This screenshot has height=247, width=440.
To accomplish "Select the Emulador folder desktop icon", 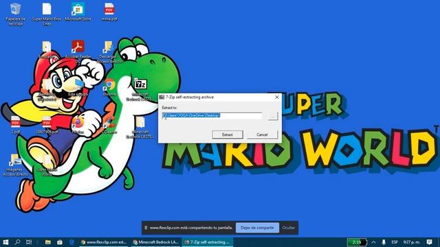I will point(47,50).
